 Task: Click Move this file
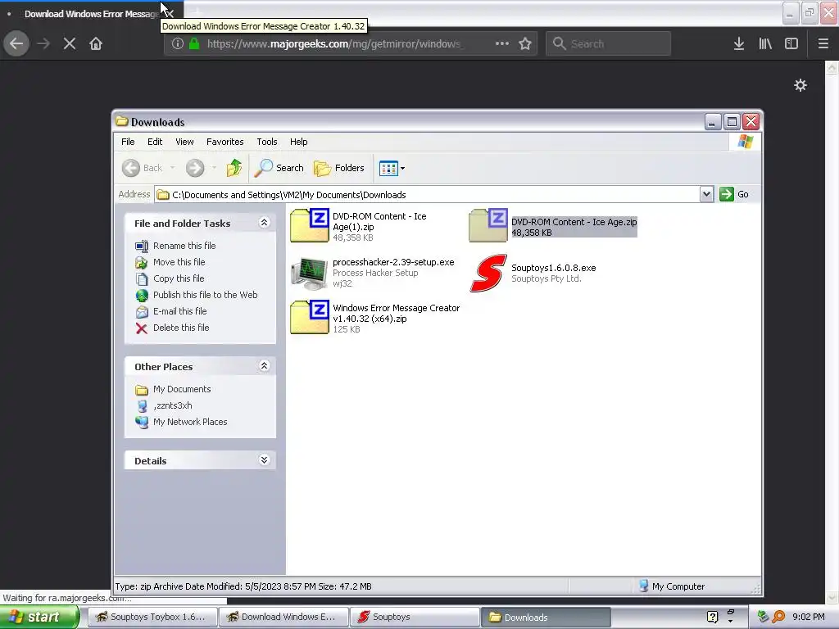[x=179, y=262]
